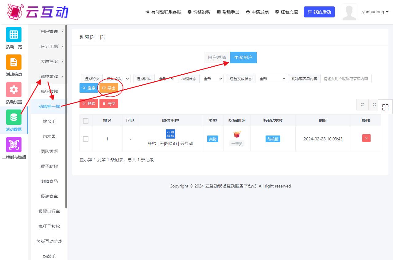The height and width of the screenshot is (260, 393).
Task: Click the 待核销 status badge
Action: pyautogui.click(x=273, y=139)
